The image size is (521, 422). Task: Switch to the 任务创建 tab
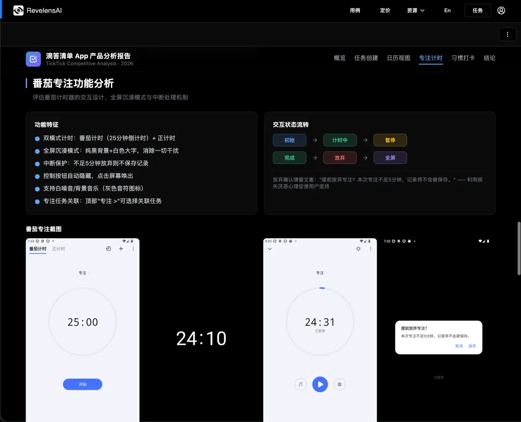366,58
